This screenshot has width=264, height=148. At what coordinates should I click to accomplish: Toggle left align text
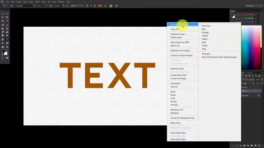pyautogui.click(x=87, y=6)
